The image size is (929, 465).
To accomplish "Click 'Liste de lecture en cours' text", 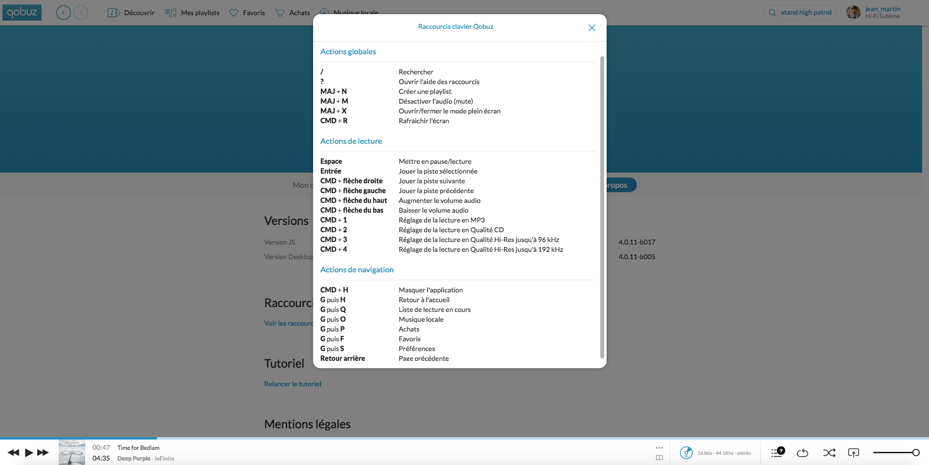I will (x=435, y=310).
